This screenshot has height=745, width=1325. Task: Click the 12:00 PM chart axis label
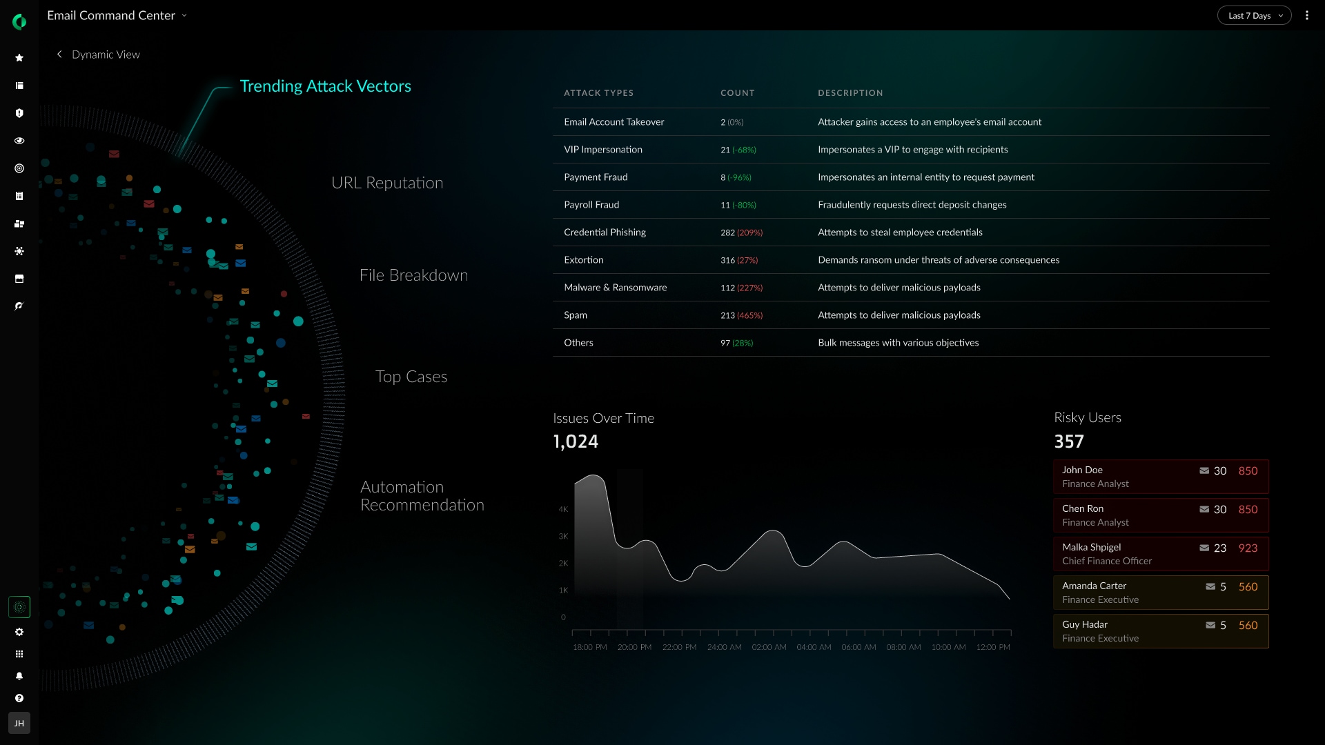point(993,647)
